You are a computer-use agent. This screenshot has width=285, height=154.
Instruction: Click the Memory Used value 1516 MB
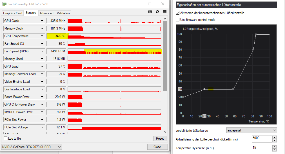[x=57, y=59]
